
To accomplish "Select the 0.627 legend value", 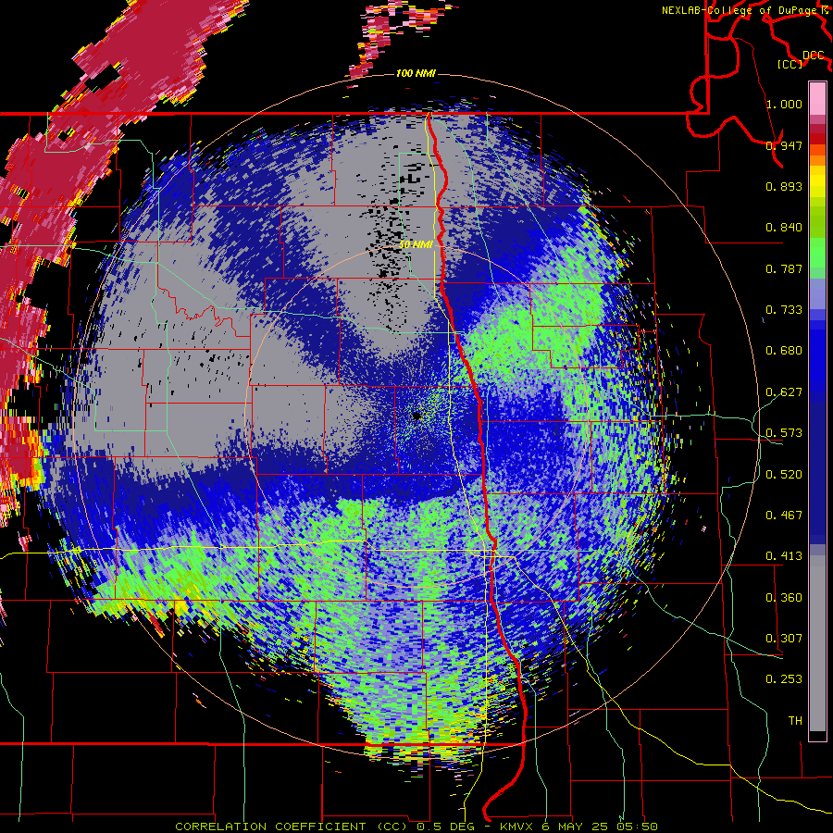I will pyautogui.click(x=784, y=392).
